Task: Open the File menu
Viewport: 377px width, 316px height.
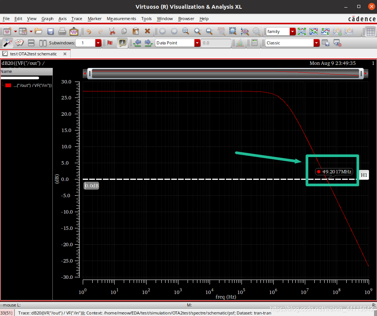Action: pyautogui.click(x=6, y=19)
